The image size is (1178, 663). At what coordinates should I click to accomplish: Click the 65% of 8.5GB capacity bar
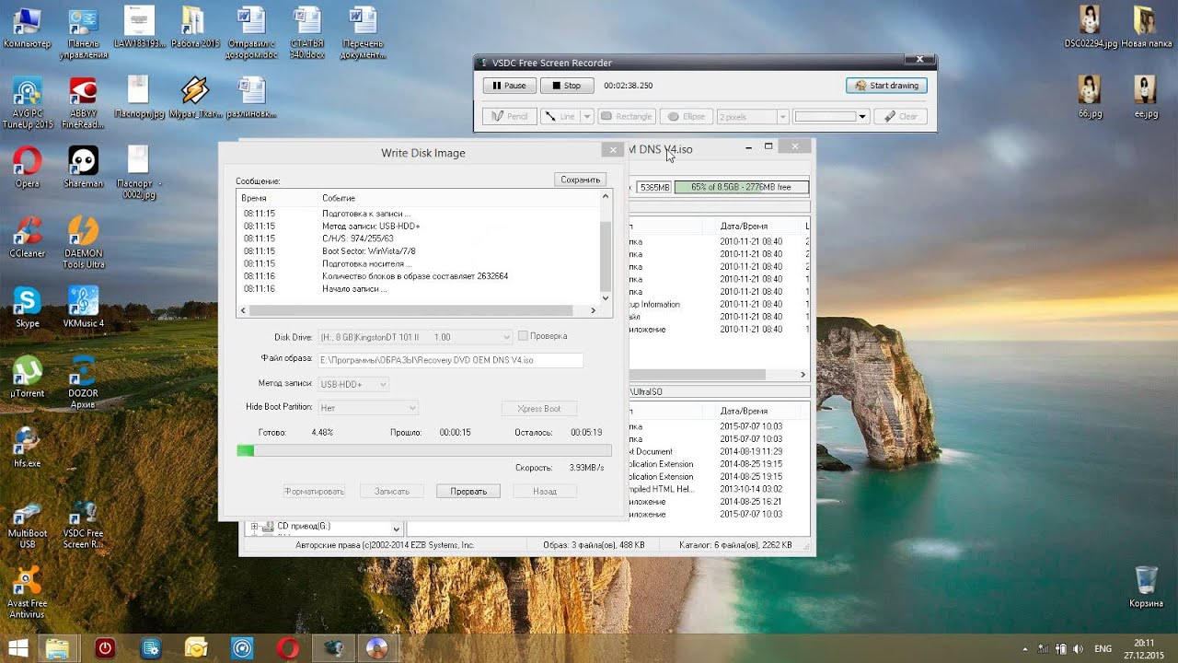(x=742, y=187)
